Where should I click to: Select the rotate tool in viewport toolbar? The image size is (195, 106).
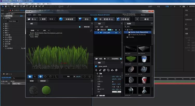click(45, 77)
